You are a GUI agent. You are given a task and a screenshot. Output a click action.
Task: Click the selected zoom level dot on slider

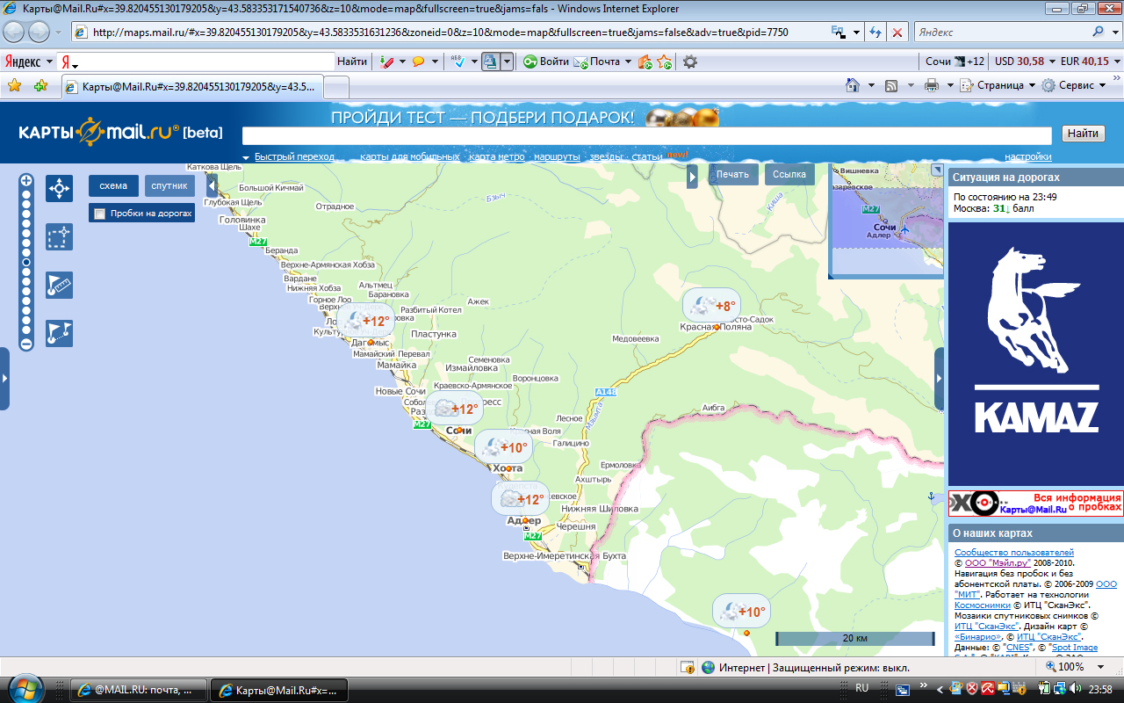[26, 262]
